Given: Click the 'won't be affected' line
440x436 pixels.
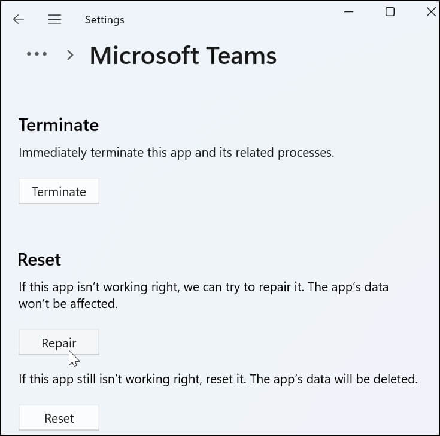Looking at the screenshot, I should click(68, 304).
